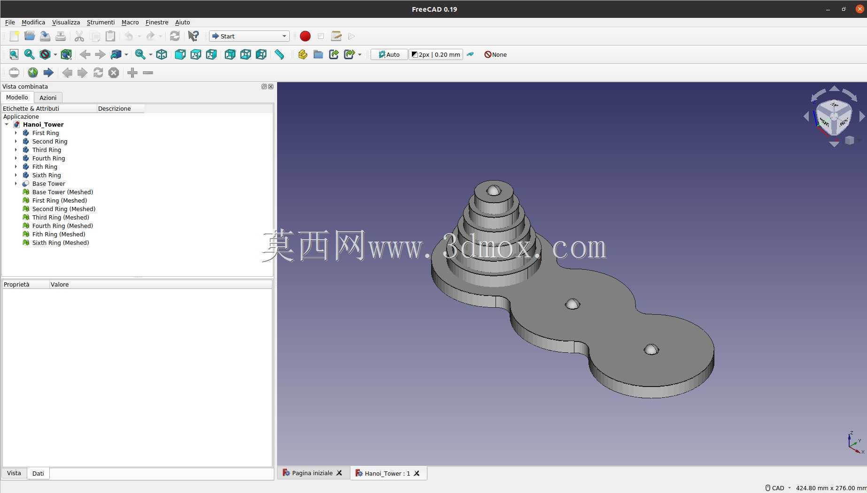Click the Undo dropdown arrow
This screenshot has width=867, height=493.
(x=139, y=37)
